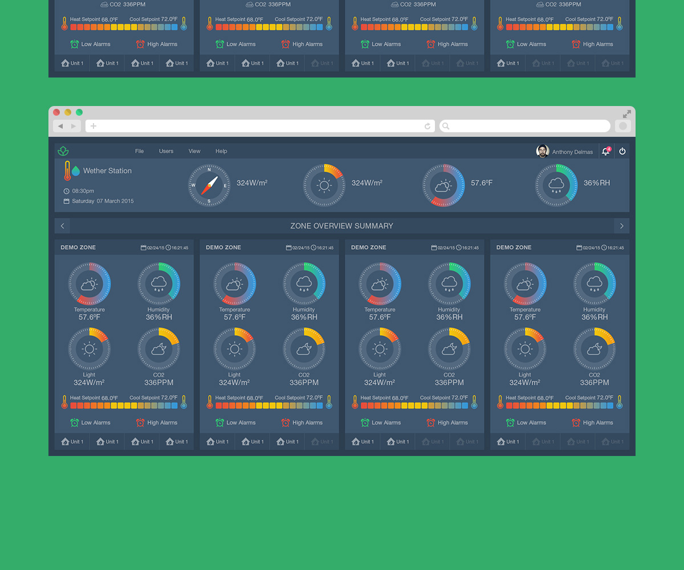Open the Users menu

coord(166,151)
